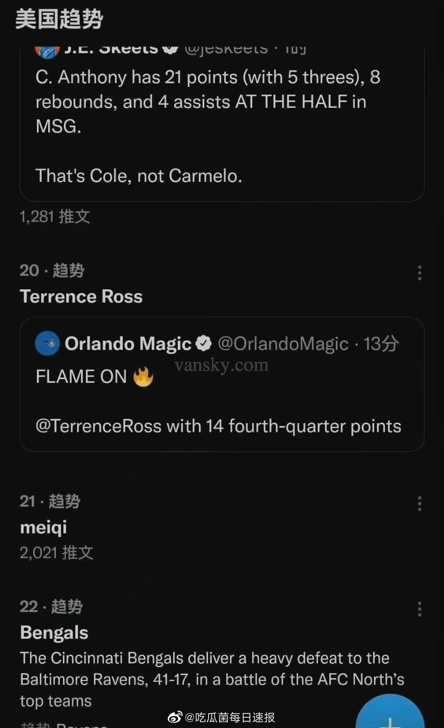The height and width of the screenshot is (728, 444).
Task: Click the @TerrenceRoss mention in tweet
Action: (98, 426)
